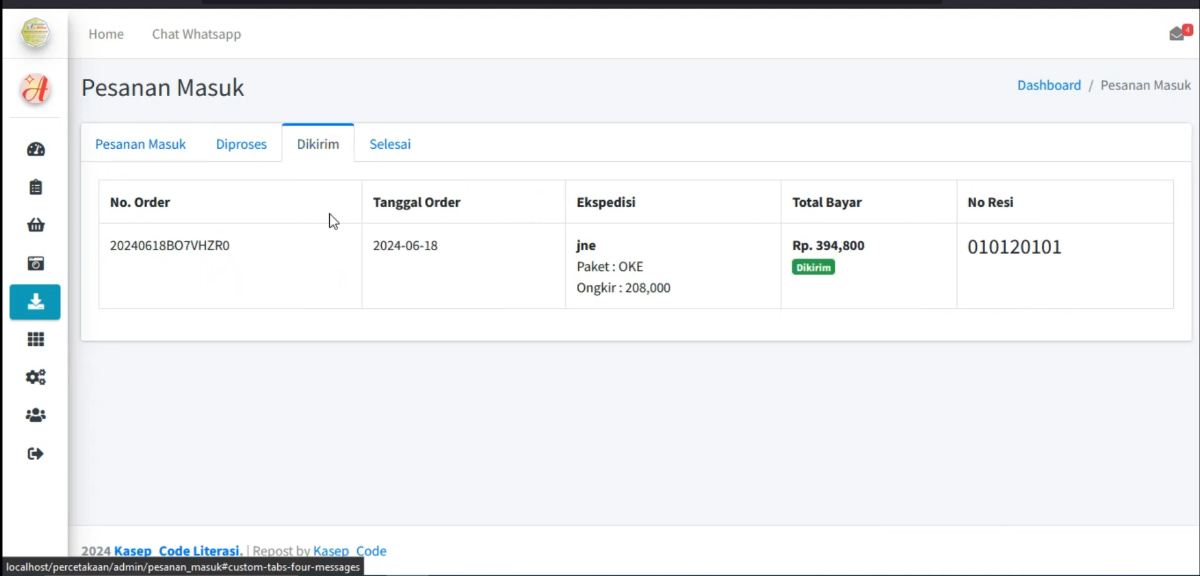Click the date 2024-06-18 cell
The width and height of the screenshot is (1200, 576).
[405, 245]
